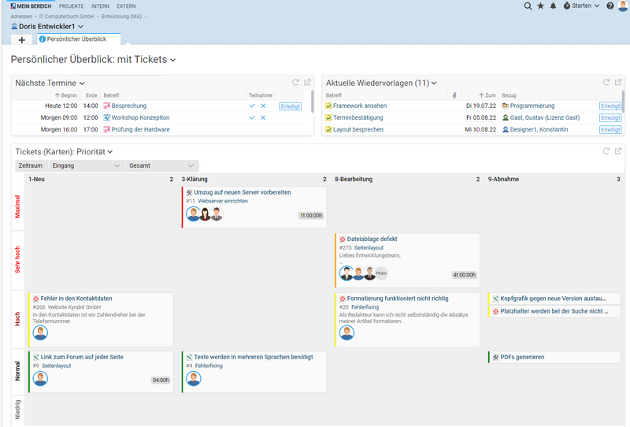This screenshot has height=427, width=630.
Task: Click the Dateiablage defekt ticket icon
Action: (343, 239)
